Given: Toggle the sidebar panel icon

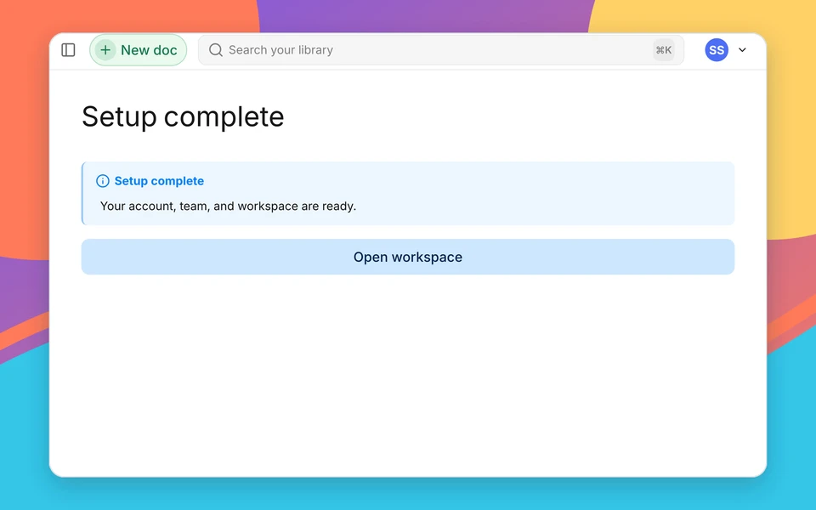Looking at the screenshot, I should click(68, 50).
